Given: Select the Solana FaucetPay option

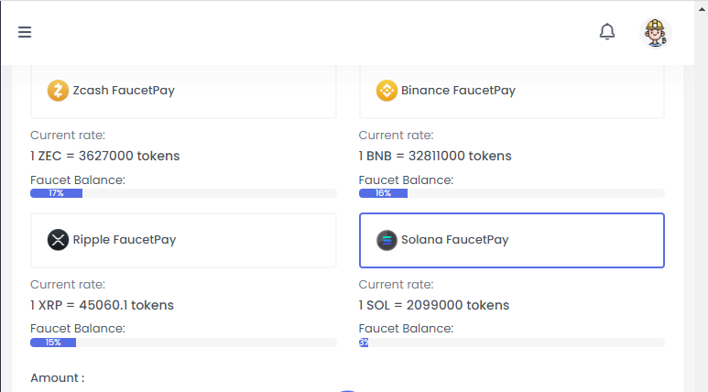Looking at the screenshot, I should point(512,240).
